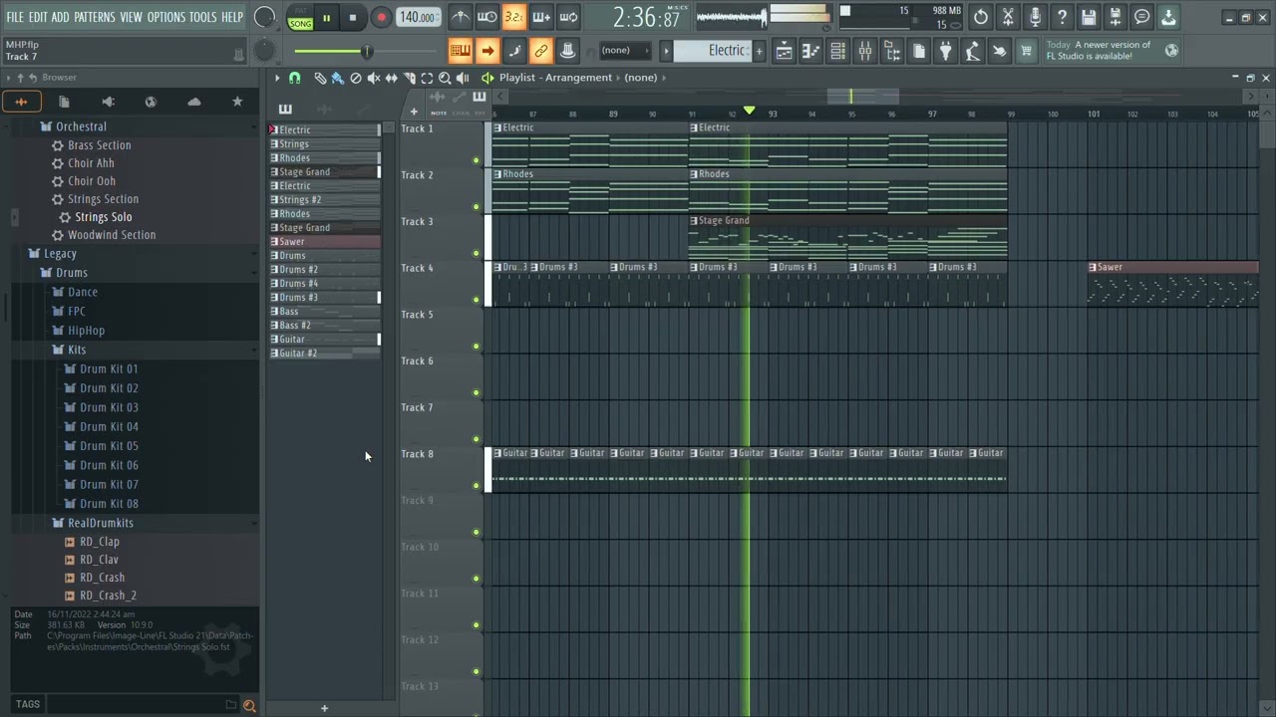This screenshot has width=1276, height=717.
Task: Switch PAT/SONG mode toggle
Action: click(300, 18)
